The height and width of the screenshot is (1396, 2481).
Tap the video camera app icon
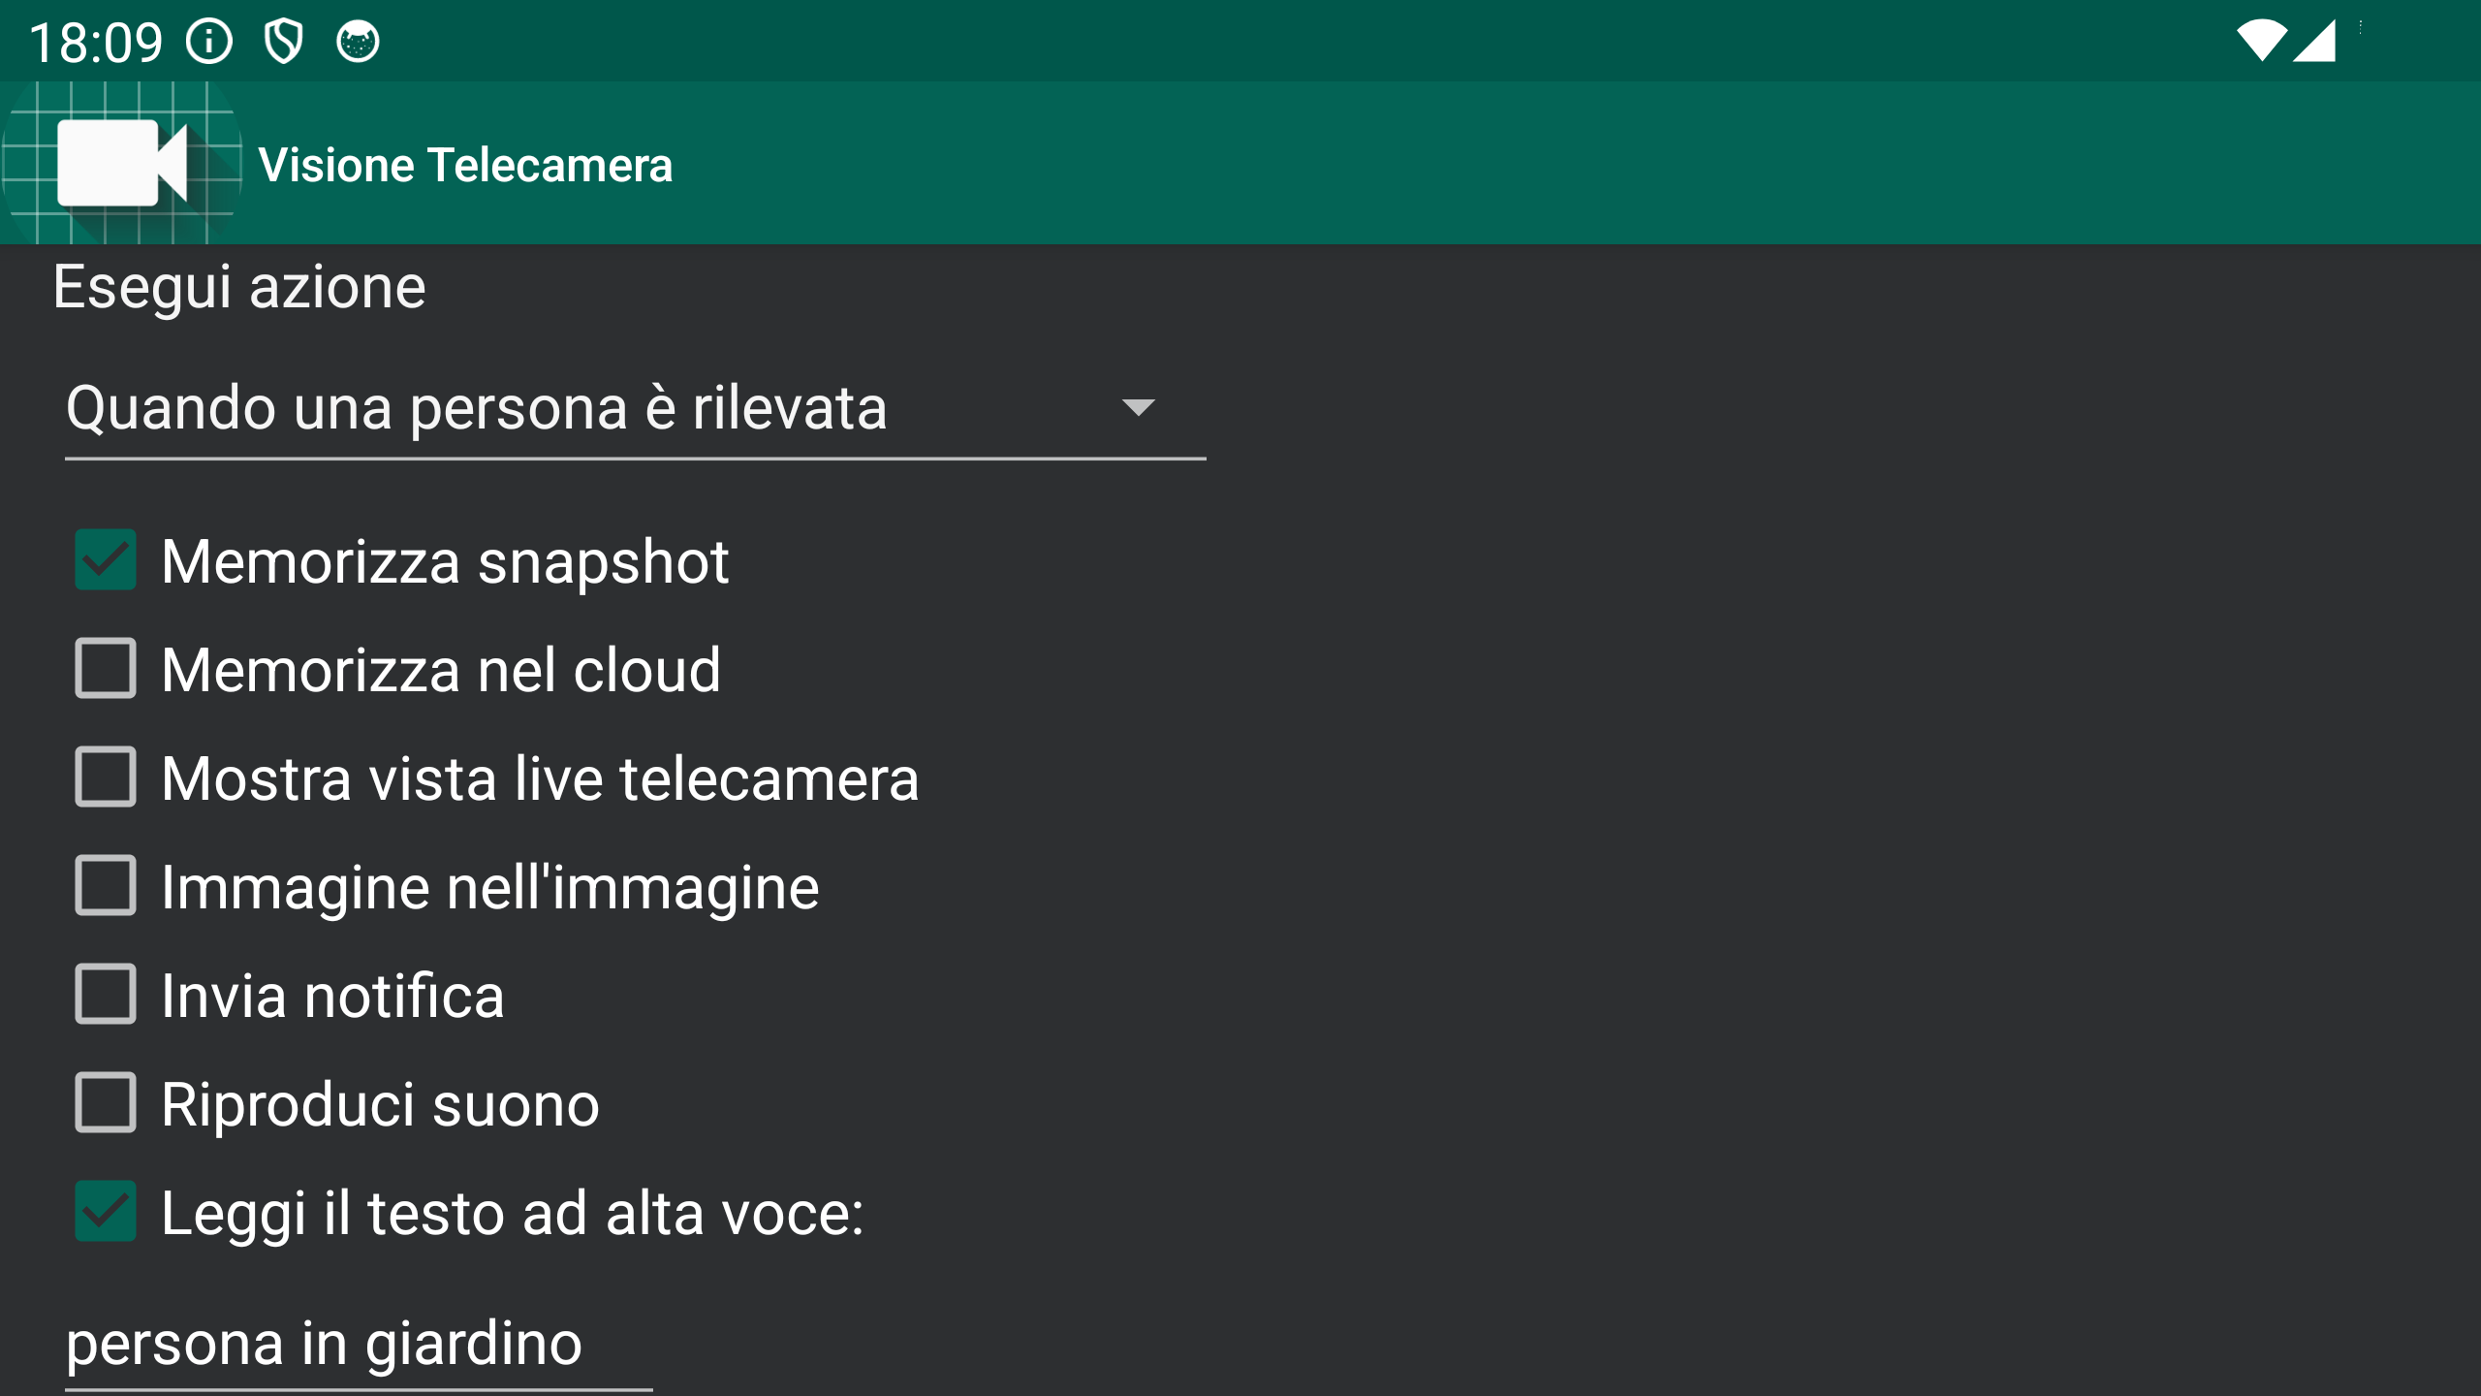pyautogui.click(x=122, y=163)
